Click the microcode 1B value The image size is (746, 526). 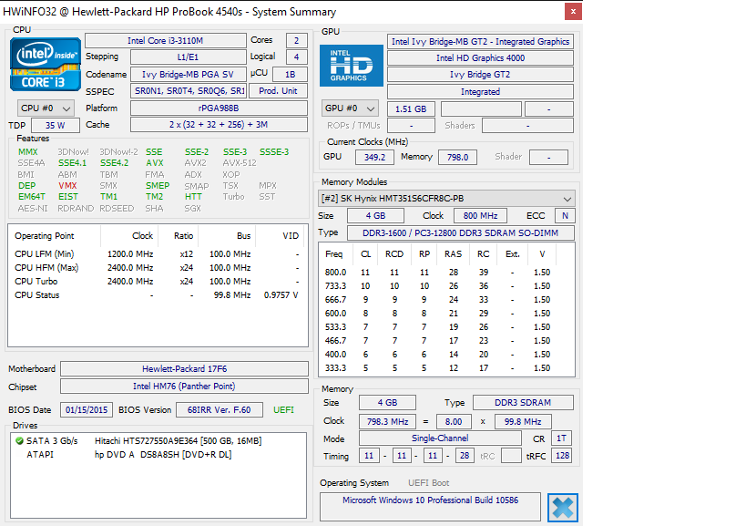pyautogui.click(x=291, y=74)
